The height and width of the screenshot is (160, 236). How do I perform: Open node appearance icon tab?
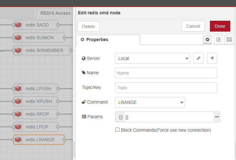click(x=229, y=40)
